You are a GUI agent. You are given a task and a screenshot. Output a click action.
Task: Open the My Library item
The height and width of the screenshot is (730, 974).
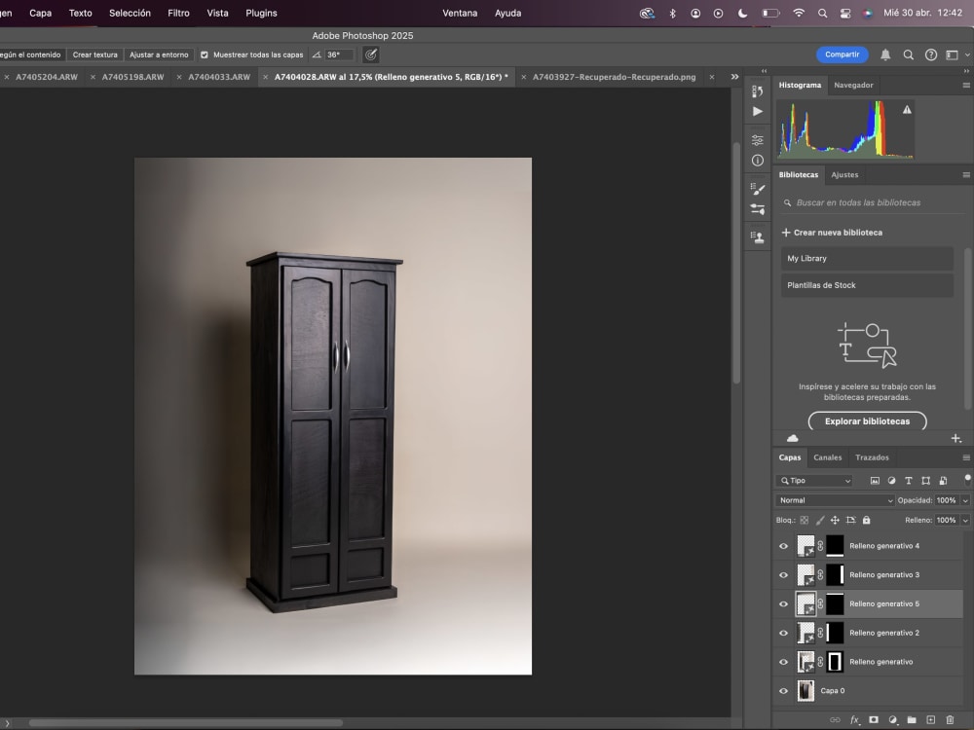click(x=867, y=258)
